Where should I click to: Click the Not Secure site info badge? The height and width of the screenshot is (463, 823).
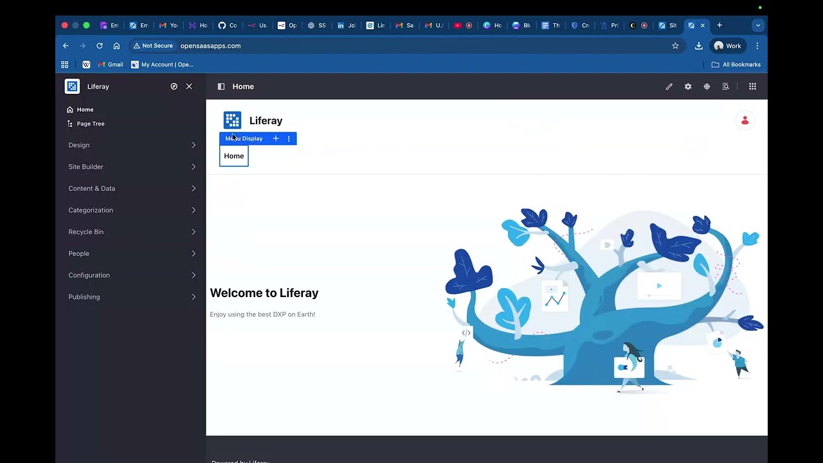point(153,46)
